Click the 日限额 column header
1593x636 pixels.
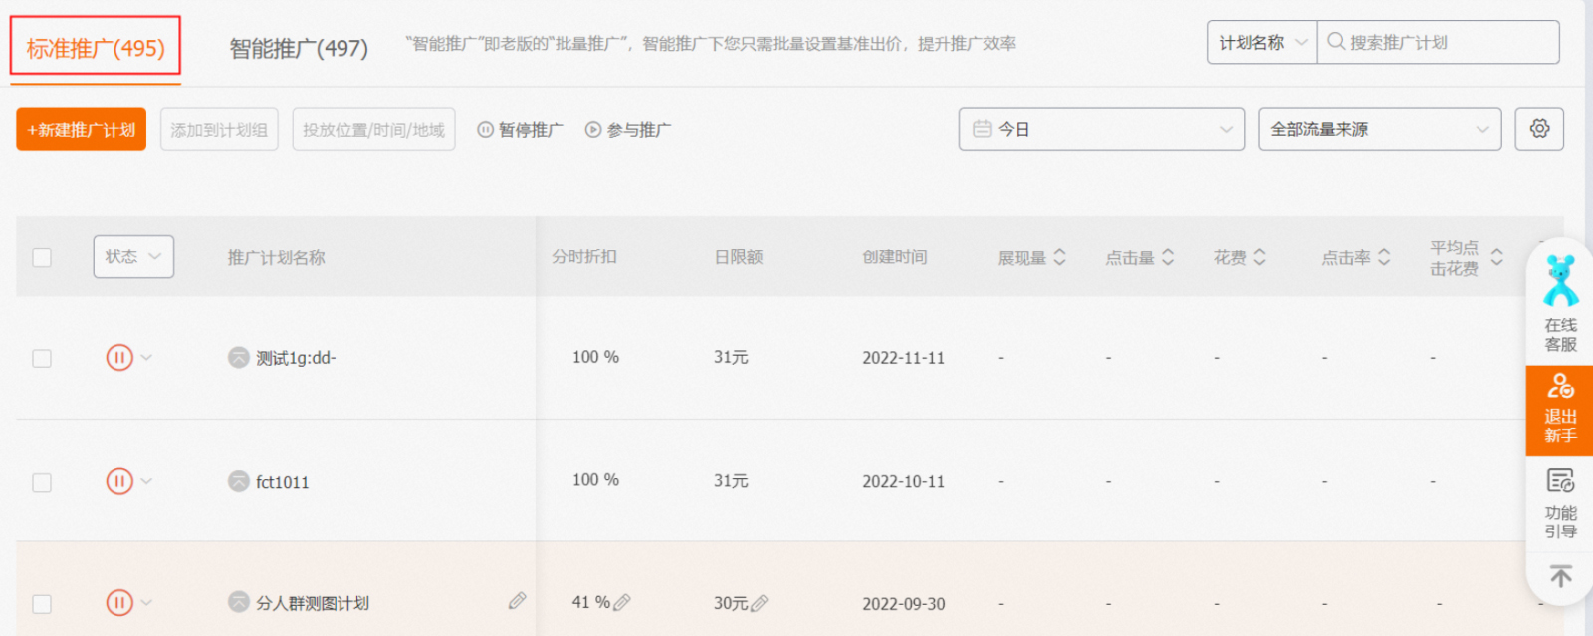(739, 256)
